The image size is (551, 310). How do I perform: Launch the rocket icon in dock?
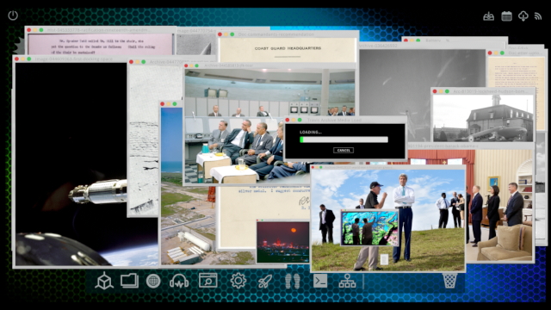(265, 282)
